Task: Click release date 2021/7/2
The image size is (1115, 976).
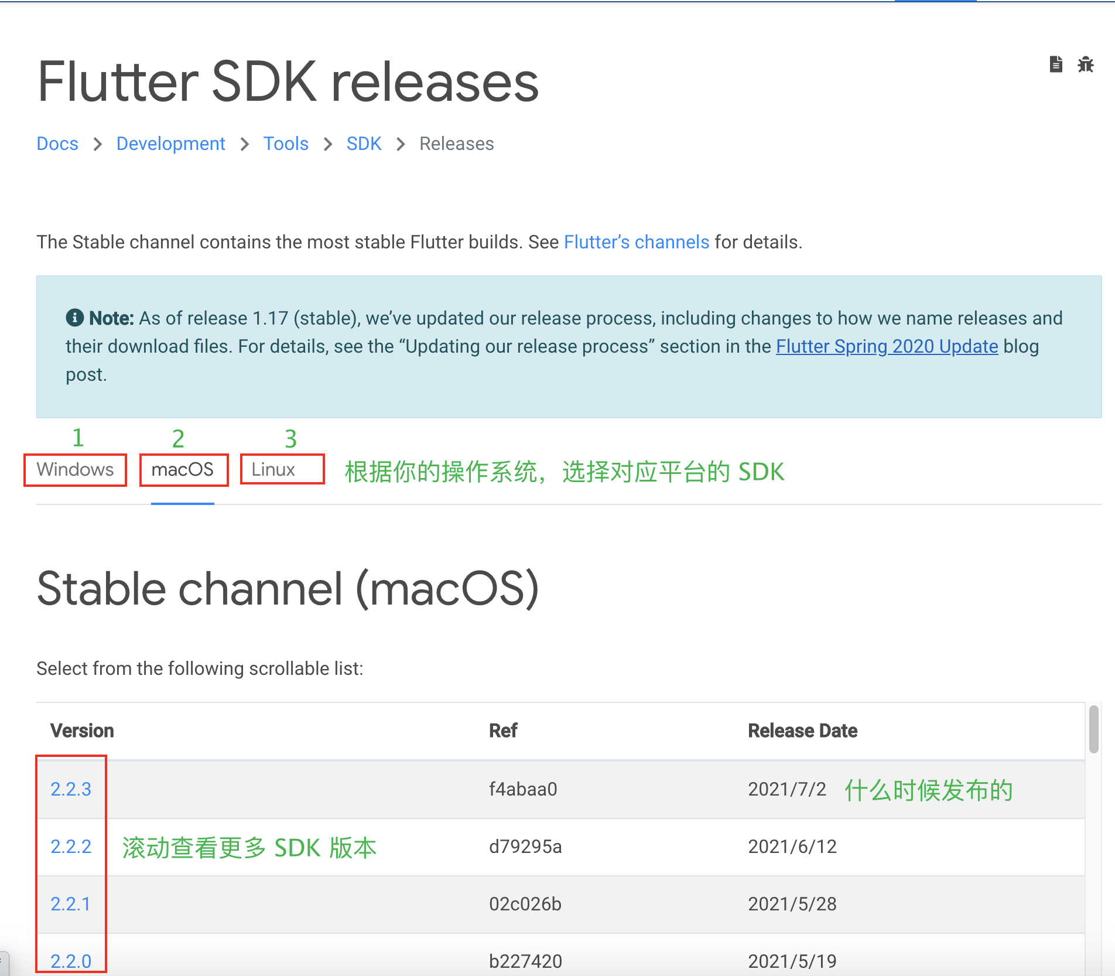Action: tap(787, 789)
